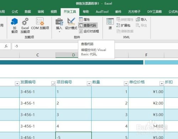Click 刷新数据 refresh data
Image resolution: width=178 pixels, height=139 pixels.
click(x=125, y=31)
